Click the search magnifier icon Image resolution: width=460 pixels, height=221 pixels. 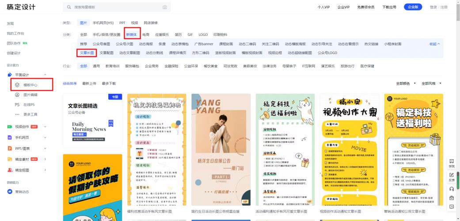(x=69, y=7)
